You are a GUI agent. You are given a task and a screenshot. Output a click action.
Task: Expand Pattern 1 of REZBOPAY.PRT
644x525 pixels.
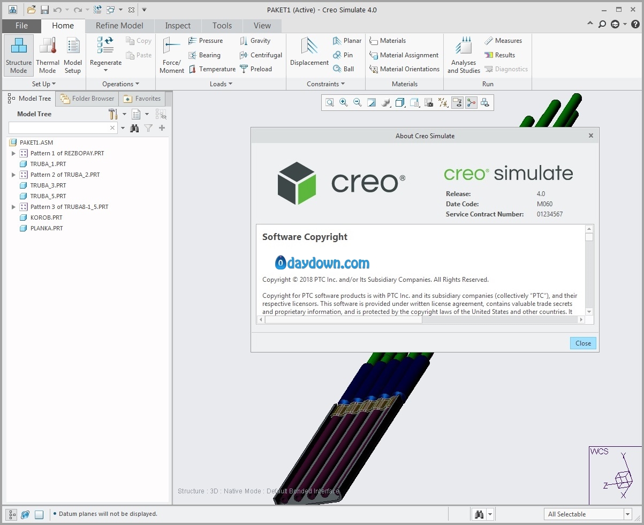pos(14,153)
